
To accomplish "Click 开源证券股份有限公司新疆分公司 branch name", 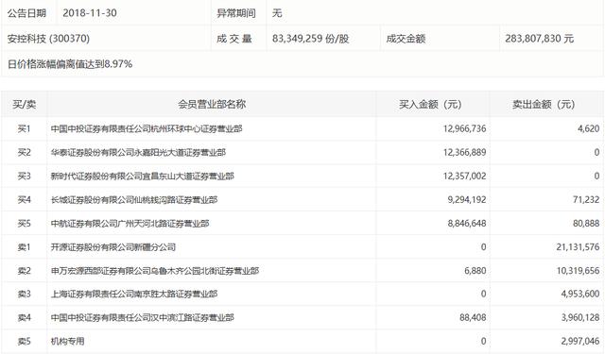I will 113,247.
